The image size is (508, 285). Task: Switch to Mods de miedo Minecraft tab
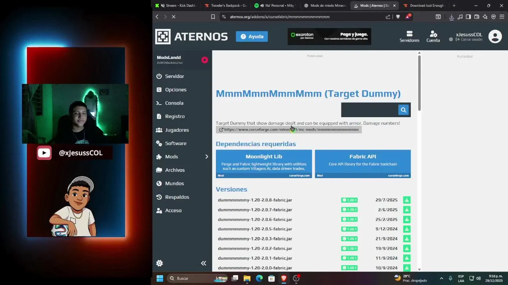click(x=325, y=6)
